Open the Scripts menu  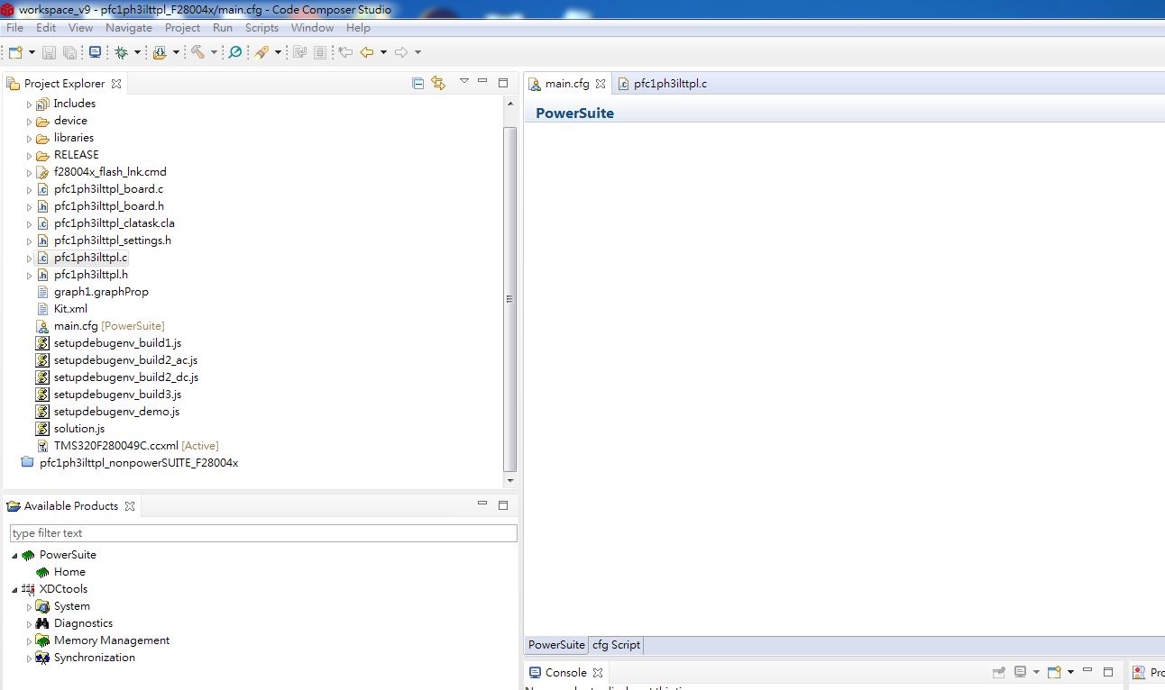[261, 28]
